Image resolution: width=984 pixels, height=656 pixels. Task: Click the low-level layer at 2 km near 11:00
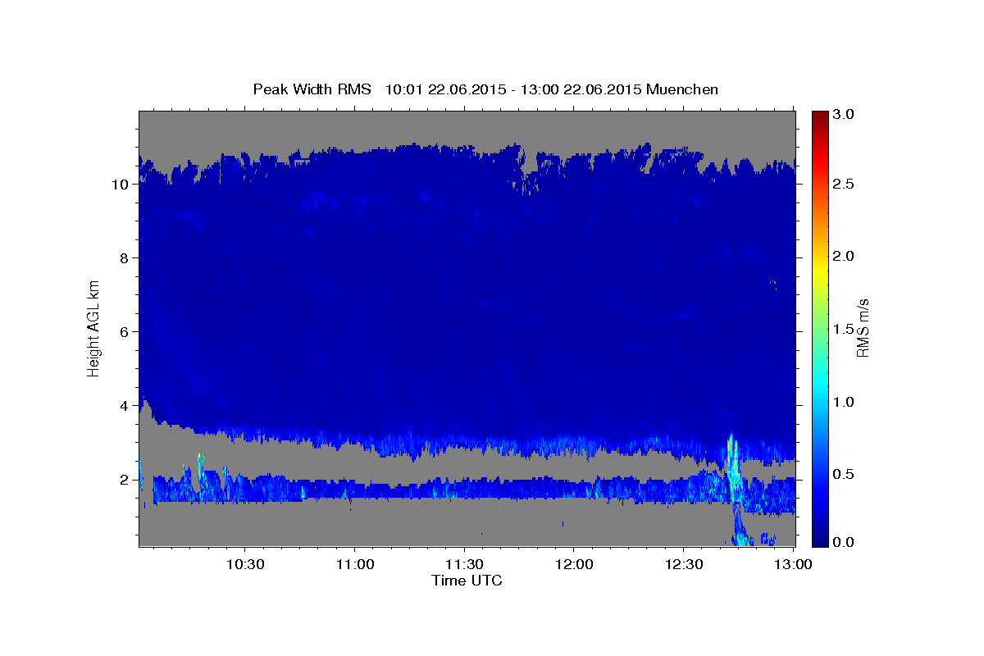point(355,490)
